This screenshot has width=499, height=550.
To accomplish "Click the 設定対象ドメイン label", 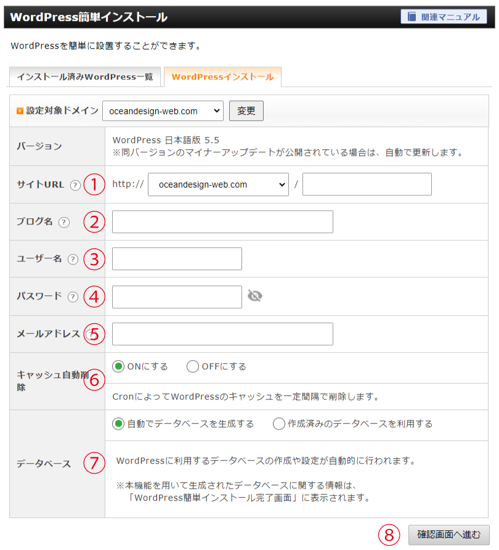I will (62, 110).
